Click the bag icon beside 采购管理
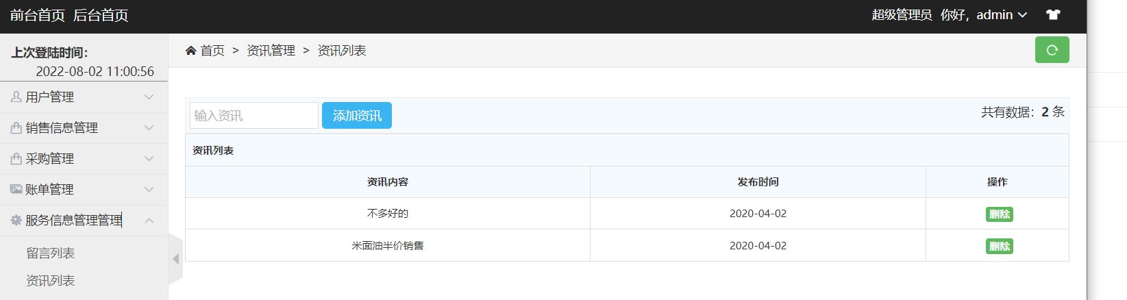Viewport: 1127px width, 300px height. 16,159
